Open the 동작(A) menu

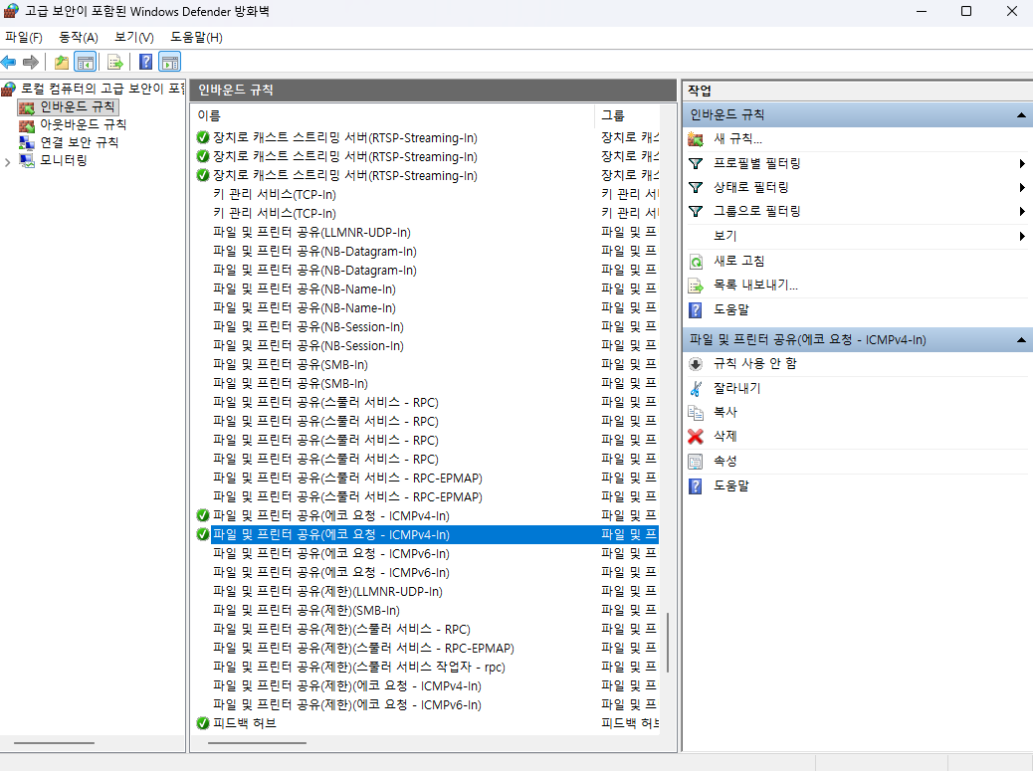point(79,38)
